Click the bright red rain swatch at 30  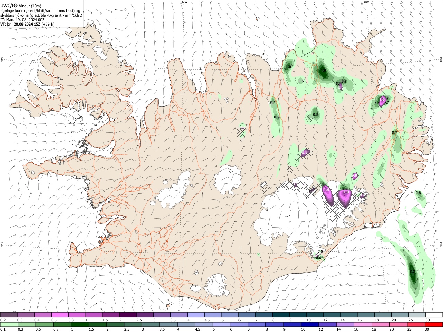pyautogui.click(x=433, y=324)
